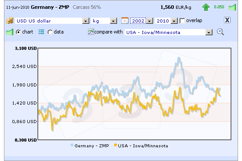Click the USA - Iowa/Minnesota legend label
The height and width of the screenshot is (161, 242).
(143, 146)
